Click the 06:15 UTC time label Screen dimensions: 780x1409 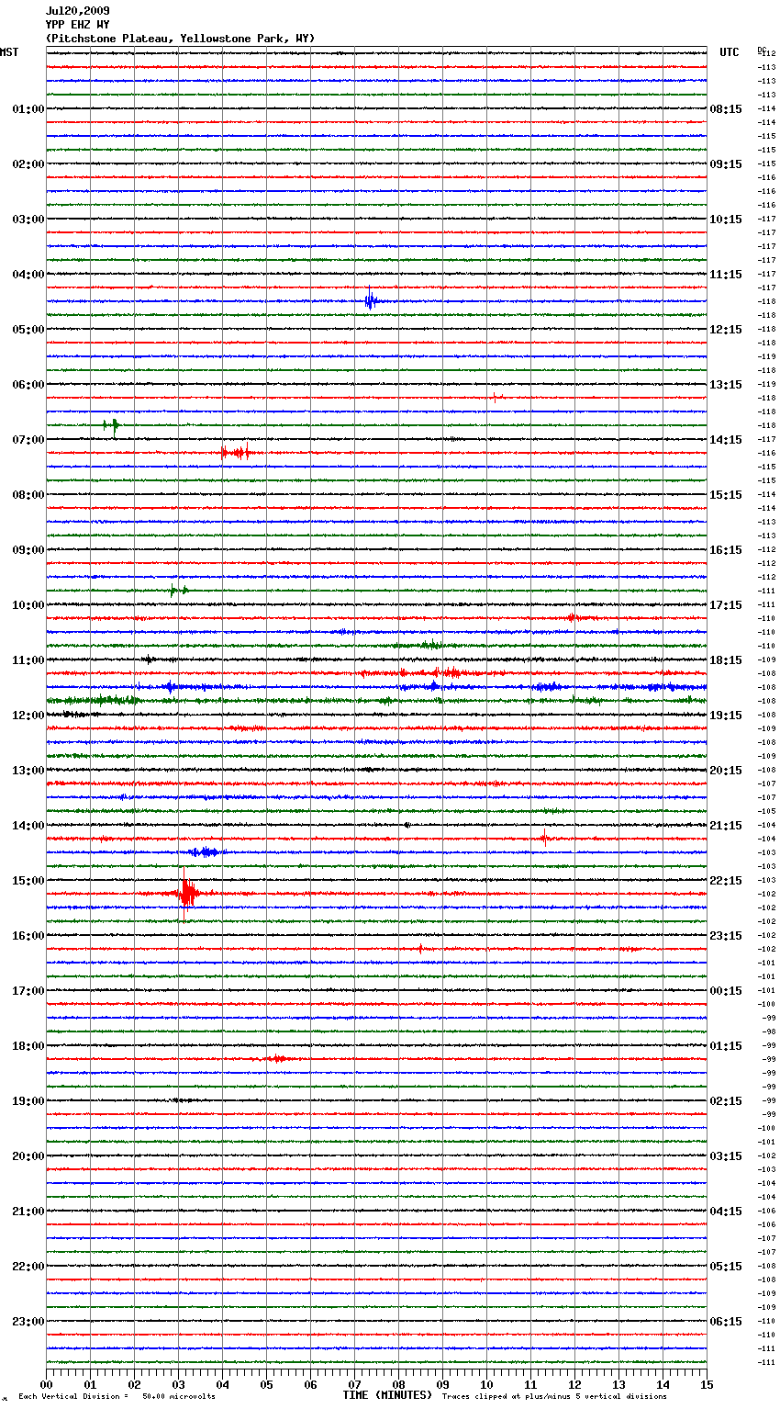click(726, 1322)
